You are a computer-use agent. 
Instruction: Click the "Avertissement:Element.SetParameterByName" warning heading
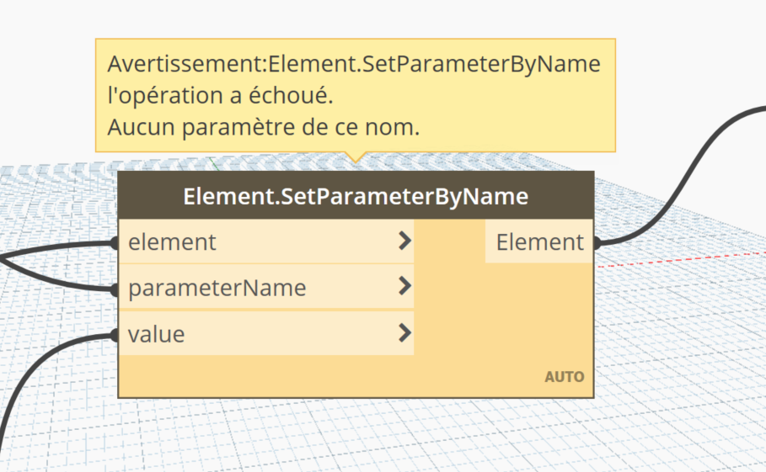click(354, 65)
